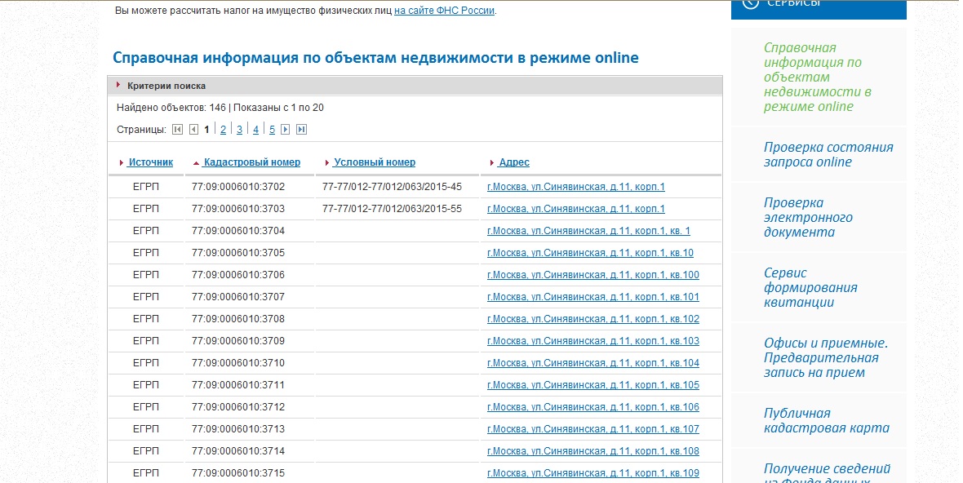Image resolution: width=963 pixels, height=483 pixels.
Task: Open Публичная кадастровая карта in sidebar
Action: coord(826,420)
